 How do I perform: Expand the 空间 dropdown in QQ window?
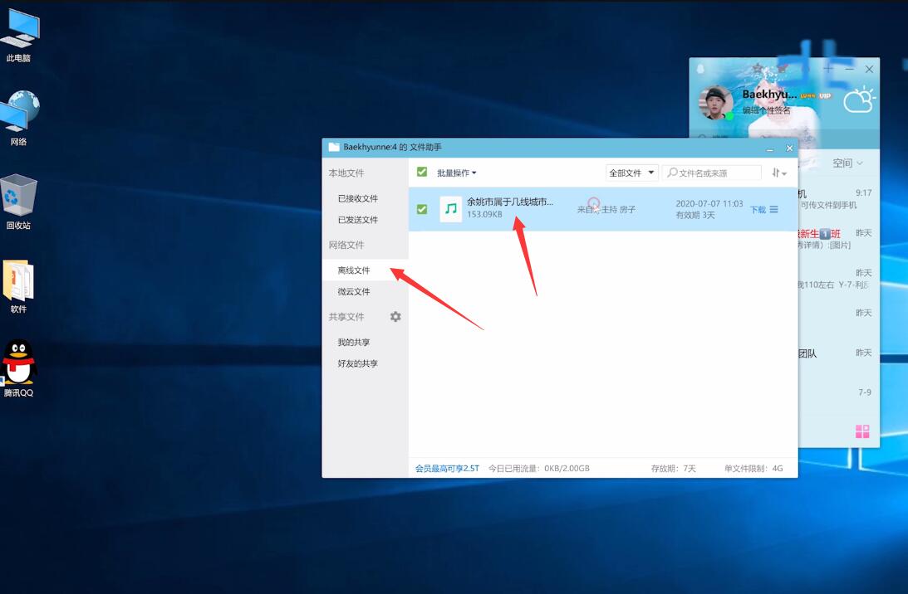(x=848, y=163)
